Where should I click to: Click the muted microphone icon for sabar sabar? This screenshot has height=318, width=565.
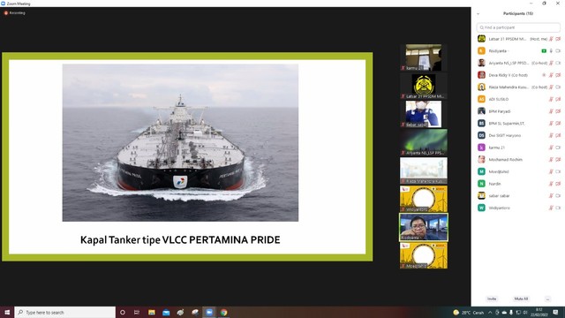551,196
